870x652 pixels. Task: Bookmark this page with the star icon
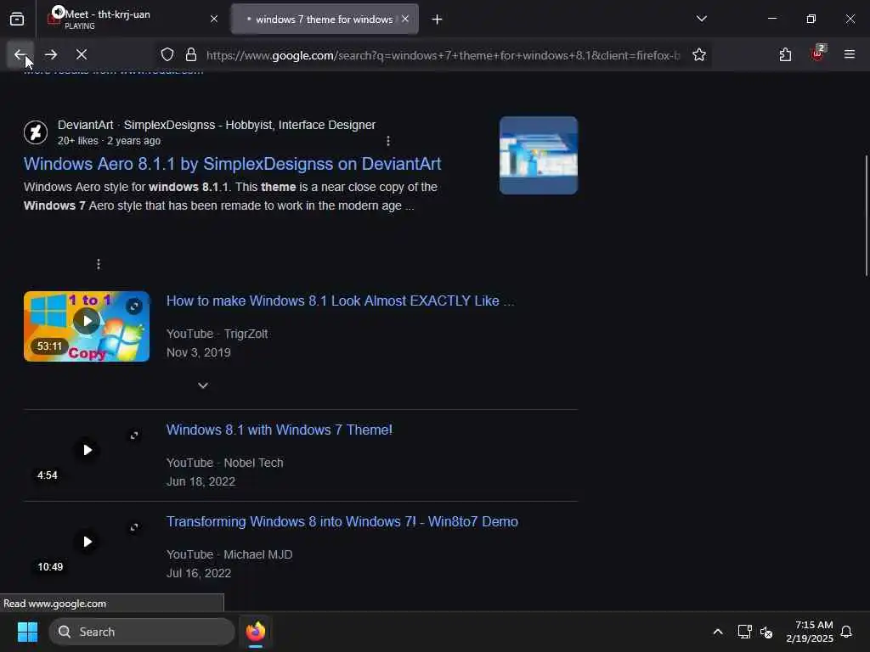[x=699, y=54]
